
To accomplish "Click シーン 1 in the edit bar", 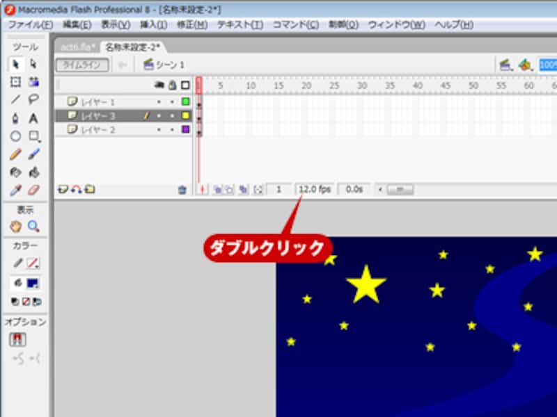I will point(168,65).
